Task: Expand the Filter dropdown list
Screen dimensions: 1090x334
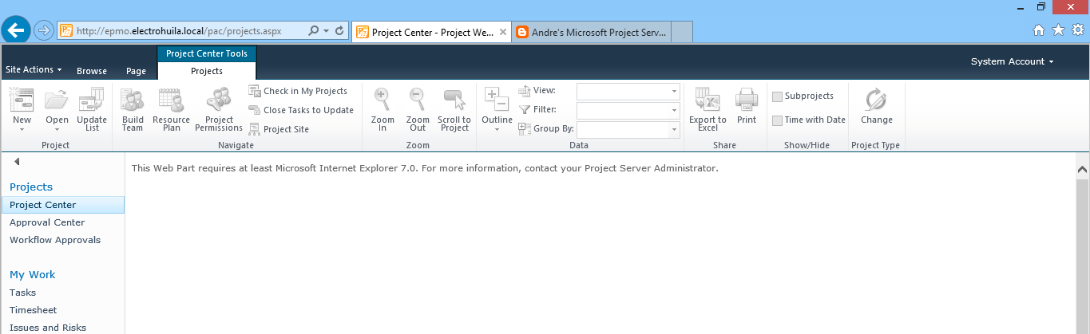Action: click(x=628, y=110)
